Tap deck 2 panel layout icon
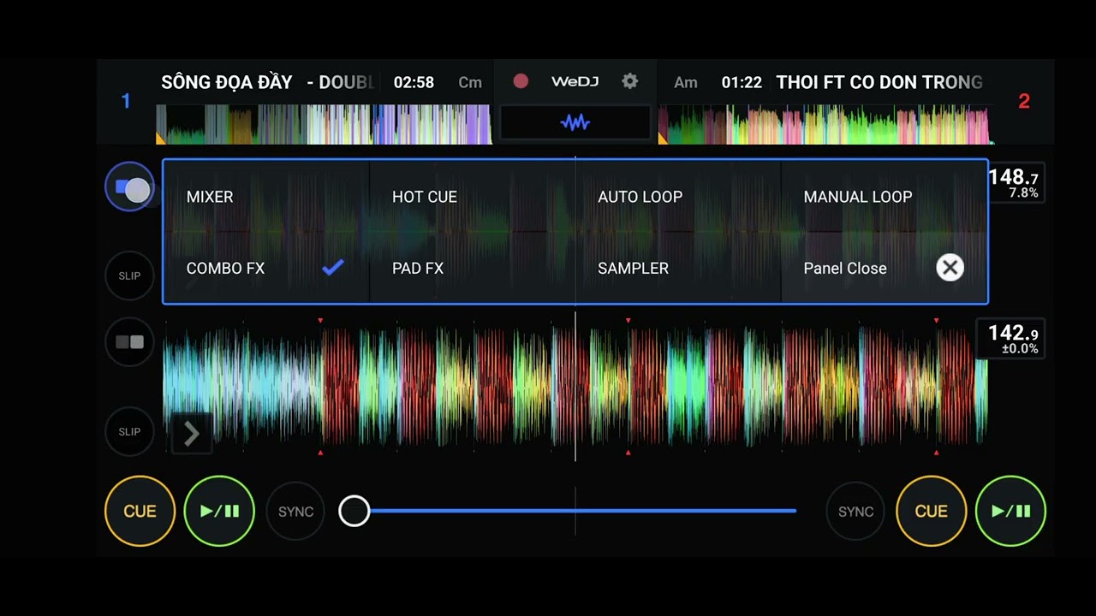The width and height of the screenshot is (1096, 616). tap(129, 342)
